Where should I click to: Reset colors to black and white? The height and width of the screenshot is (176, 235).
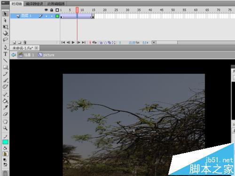[x=5, y=160]
